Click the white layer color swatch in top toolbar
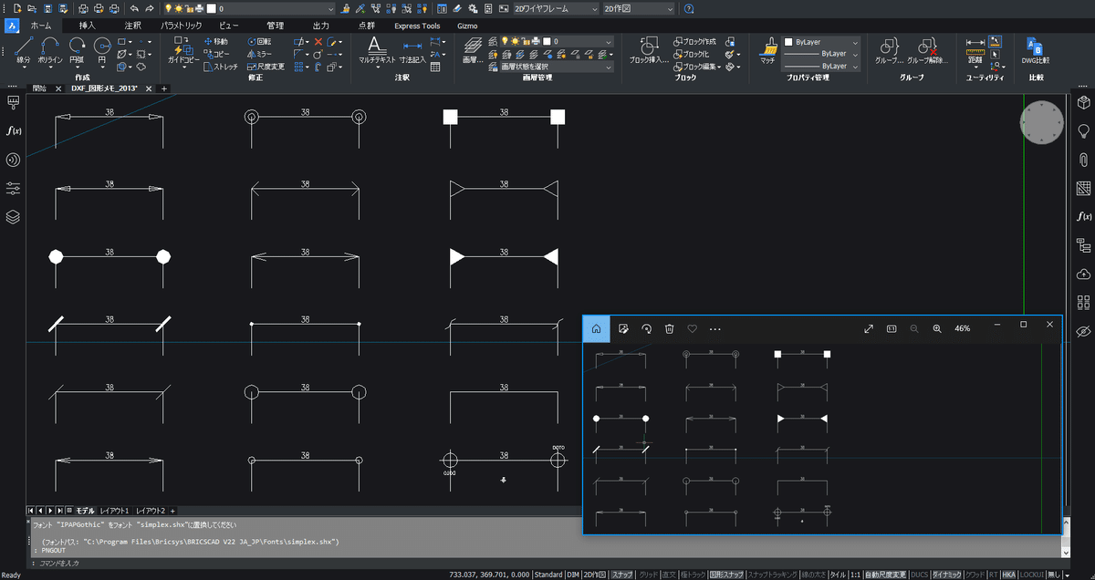The width and height of the screenshot is (1095, 580). (211, 8)
